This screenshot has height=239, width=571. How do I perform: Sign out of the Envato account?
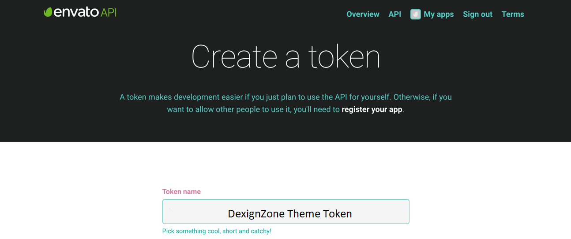[477, 14]
